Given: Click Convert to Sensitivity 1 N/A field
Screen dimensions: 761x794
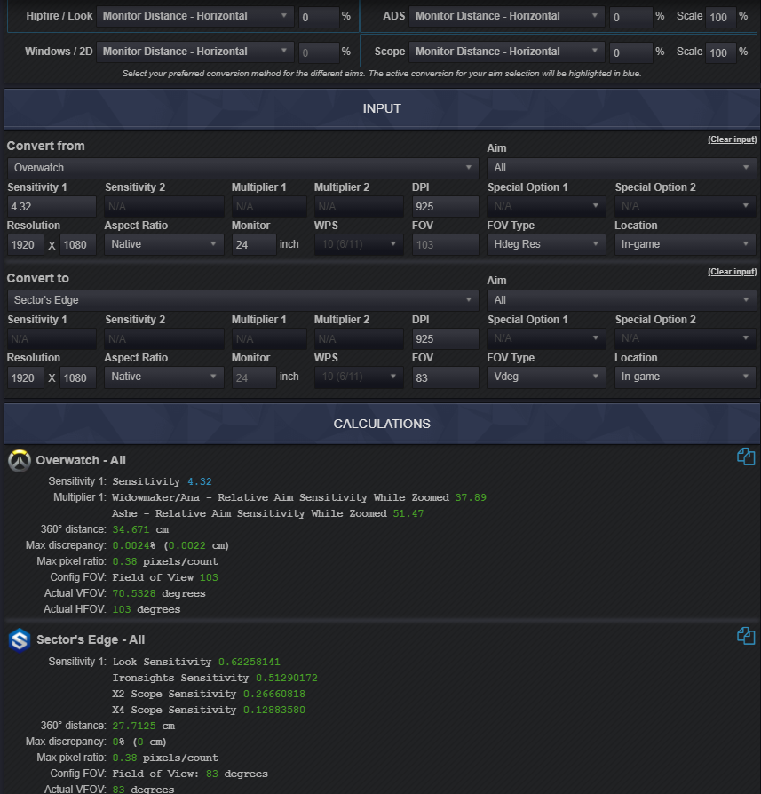Looking at the screenshot, I should tap(52, 338).
